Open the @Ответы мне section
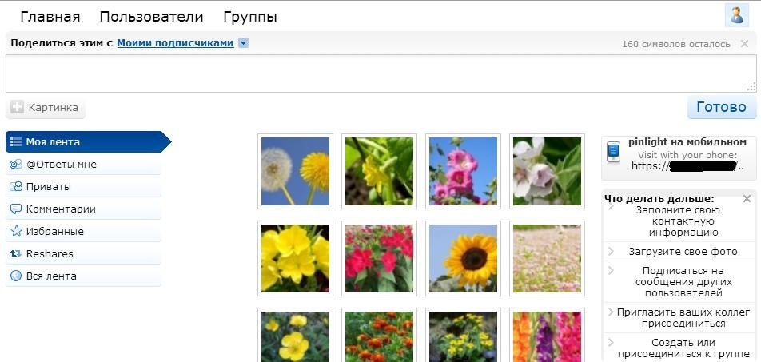761x362 pixels. point(83,165)
